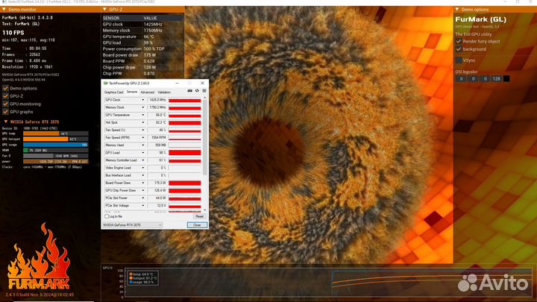
Task: Open the GPU Load sensor dropdown
Action: (142, 153)
